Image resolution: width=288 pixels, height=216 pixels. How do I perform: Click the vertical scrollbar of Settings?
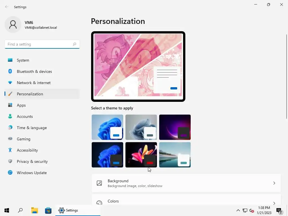pyautogui.click(x=287, y=76)
